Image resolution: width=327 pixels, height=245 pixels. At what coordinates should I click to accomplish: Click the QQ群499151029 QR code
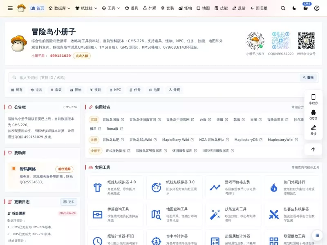tap(281, 40)
